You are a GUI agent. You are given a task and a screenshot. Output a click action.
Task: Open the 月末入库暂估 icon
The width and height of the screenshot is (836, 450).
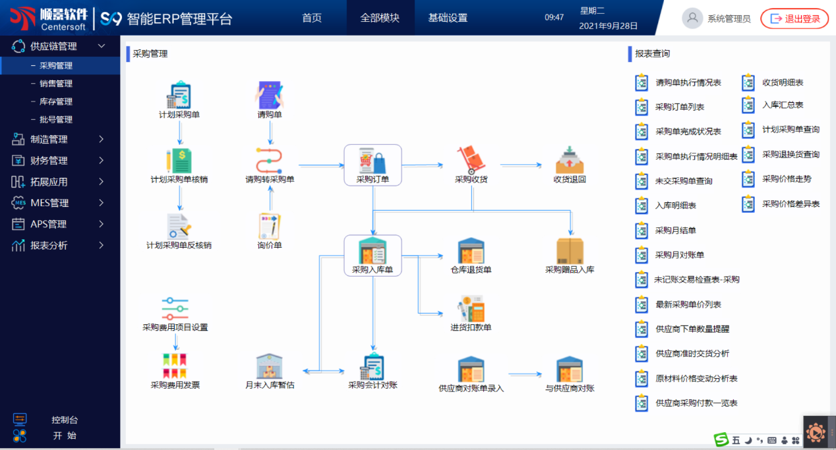[x=269, y=367]
